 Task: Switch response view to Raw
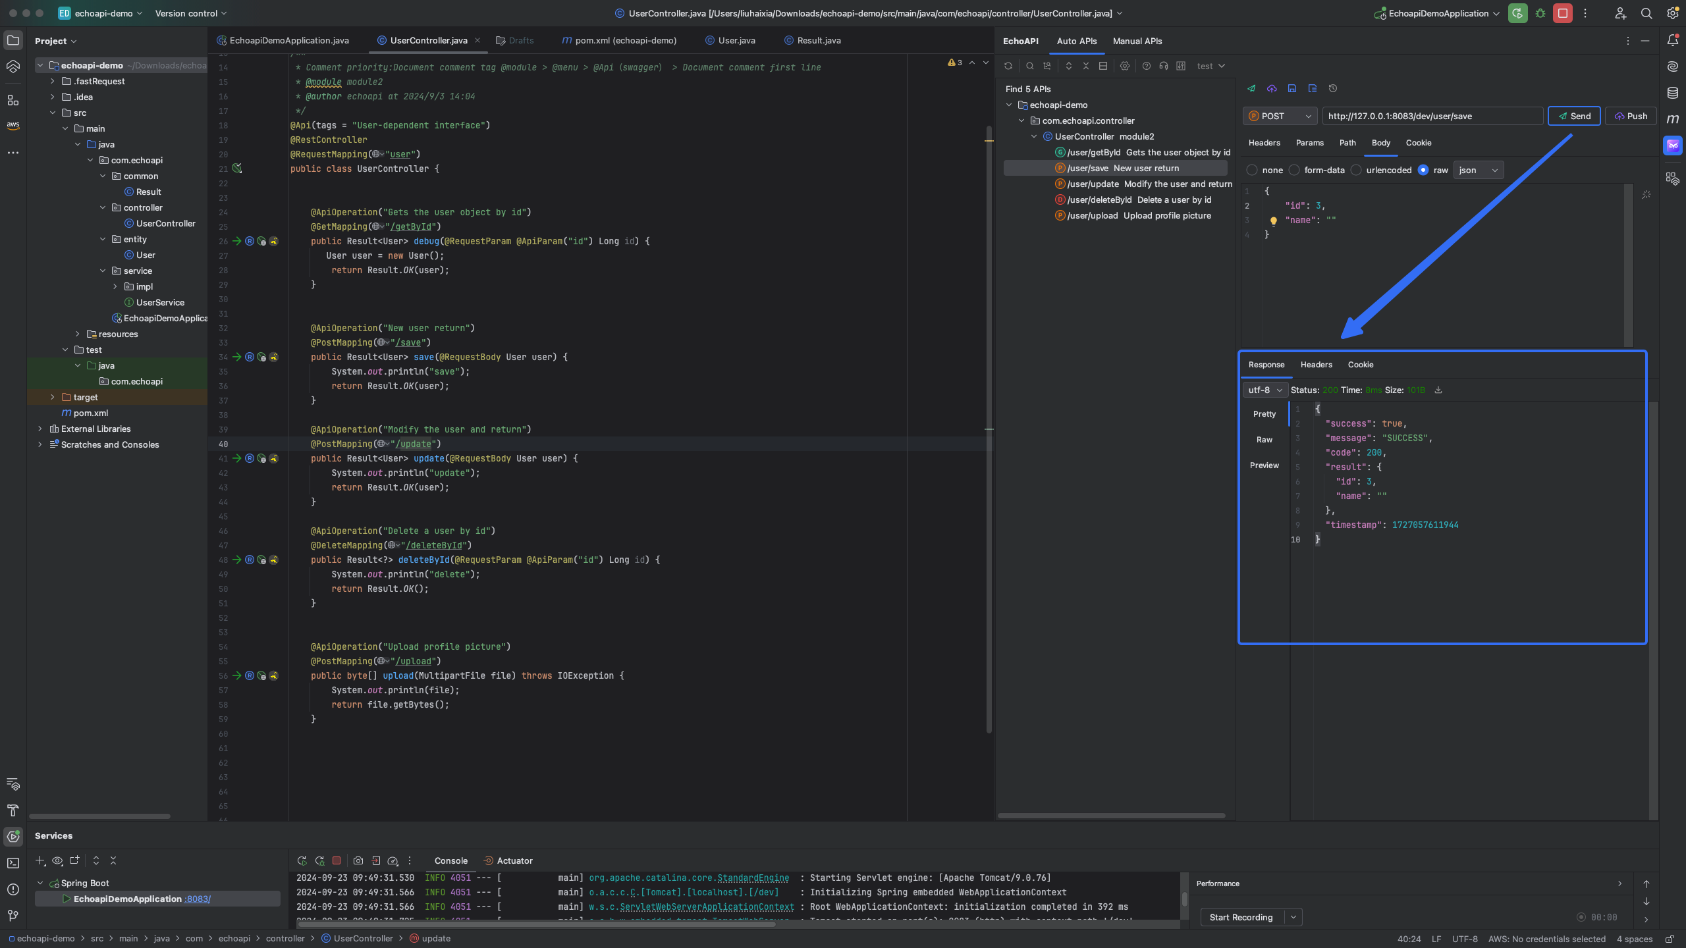1264,440
